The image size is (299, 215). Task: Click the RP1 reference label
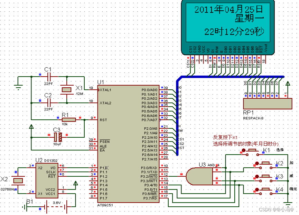(x=248, y=113)
